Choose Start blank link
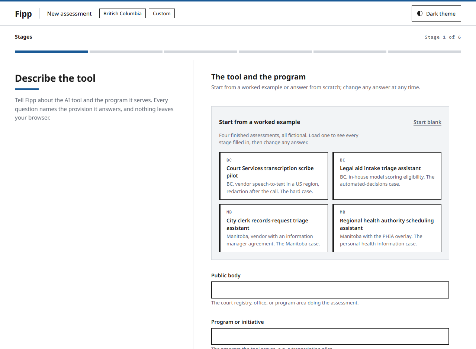 coord(427,122)
